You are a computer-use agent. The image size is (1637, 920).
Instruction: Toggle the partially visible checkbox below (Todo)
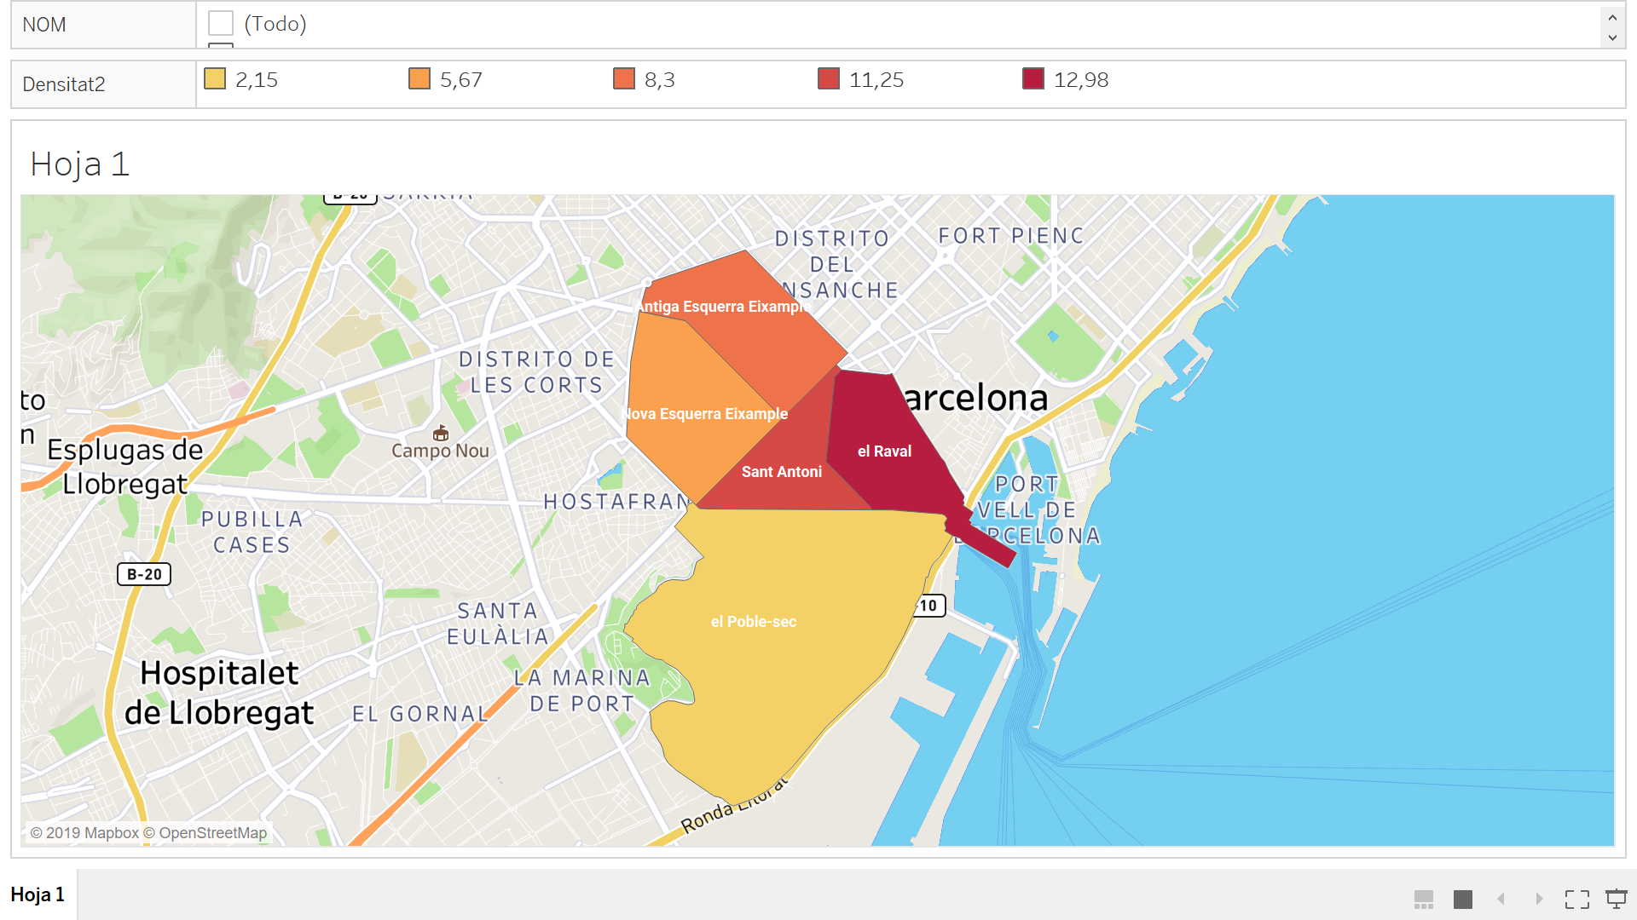point(221,45)
